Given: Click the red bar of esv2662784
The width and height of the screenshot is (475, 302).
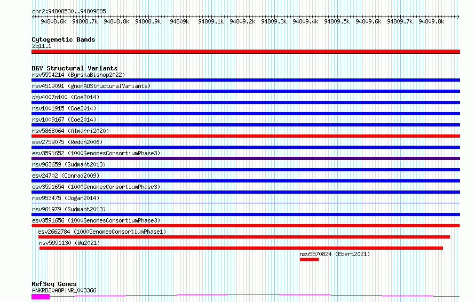Looking at the screenshot, I should 244,237.
